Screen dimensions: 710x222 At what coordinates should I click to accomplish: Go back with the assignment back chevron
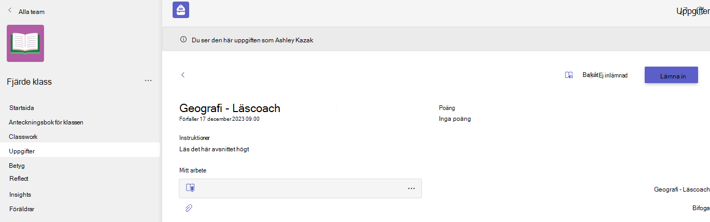pyautogui.click(x=182, y=75)
